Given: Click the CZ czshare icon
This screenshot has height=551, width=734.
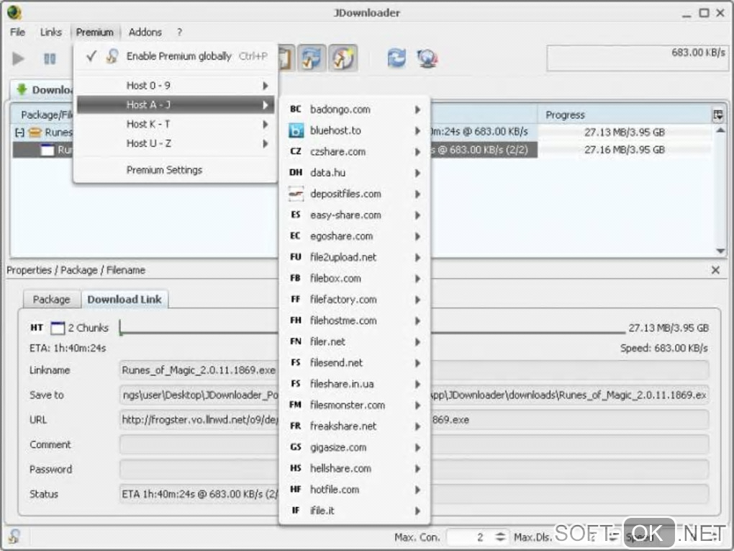Looking at the screenshot, I should [295, 152].
